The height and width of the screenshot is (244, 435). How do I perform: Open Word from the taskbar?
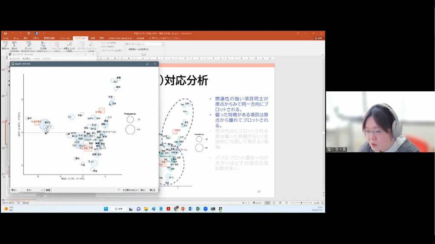tap(191, 209)
